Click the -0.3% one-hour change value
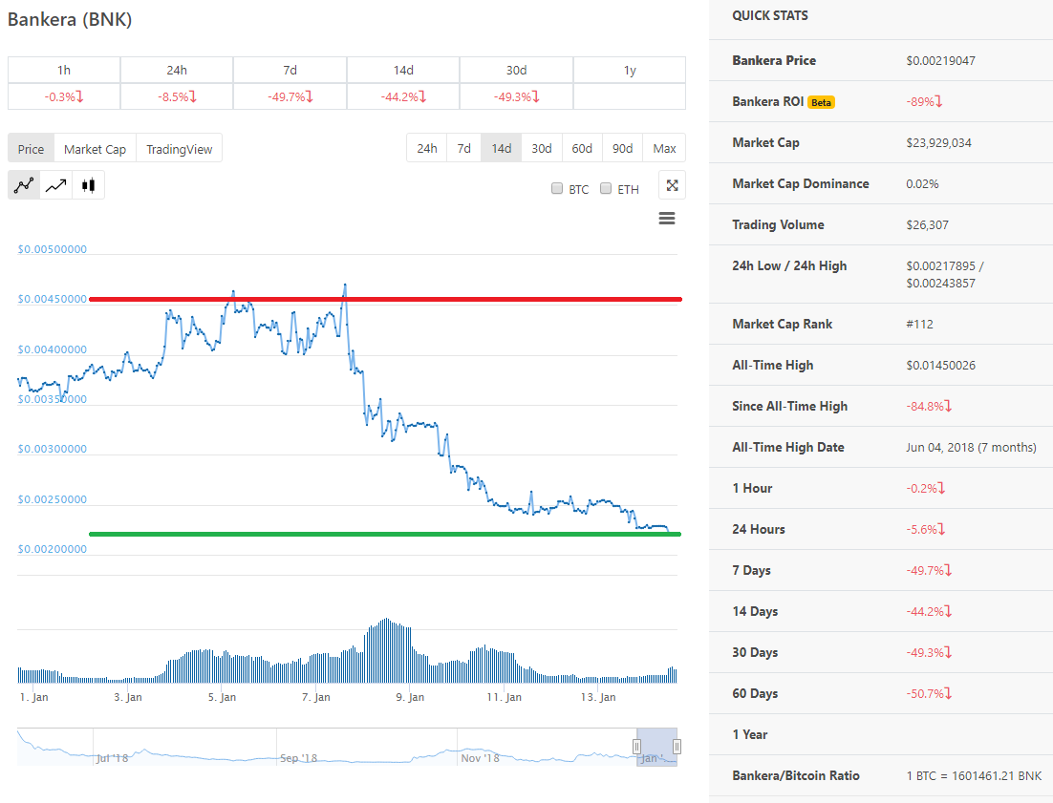1053x803 pixels. pyautogui.click(x=64, y=96)
